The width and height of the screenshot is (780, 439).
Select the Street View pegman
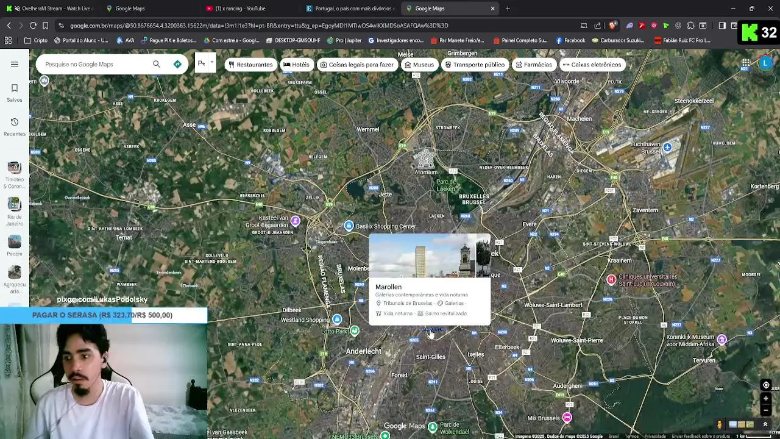[x=720, y=424]
